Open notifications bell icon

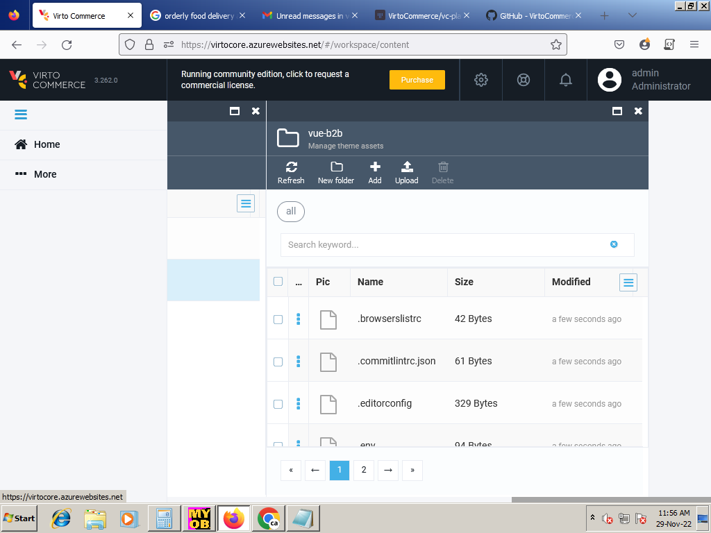coord(566,80)
